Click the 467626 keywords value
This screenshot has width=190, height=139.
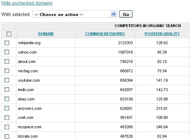click(x=126, y=136)
